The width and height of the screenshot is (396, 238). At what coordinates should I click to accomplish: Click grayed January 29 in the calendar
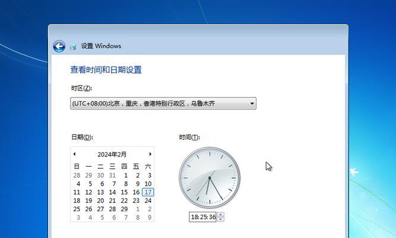(88, 175)
